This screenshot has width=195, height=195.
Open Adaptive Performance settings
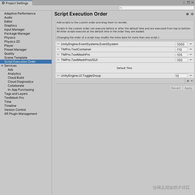(x=20, y=14)
